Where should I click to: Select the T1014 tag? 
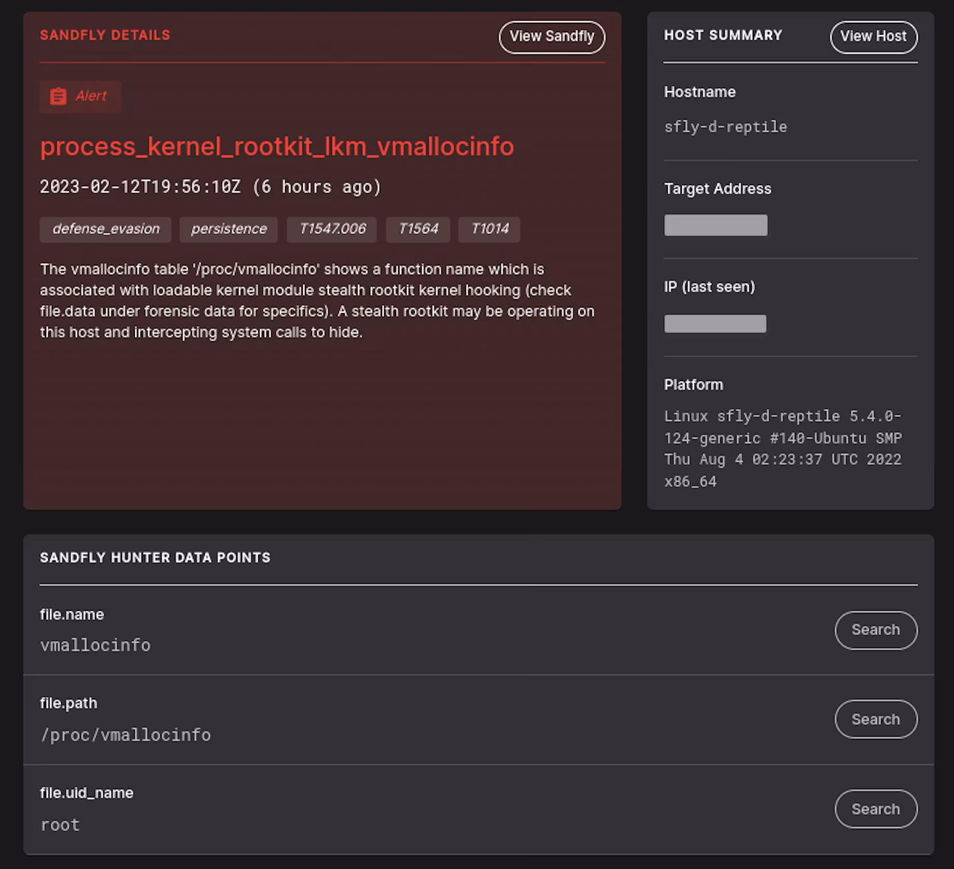[489, 229]
